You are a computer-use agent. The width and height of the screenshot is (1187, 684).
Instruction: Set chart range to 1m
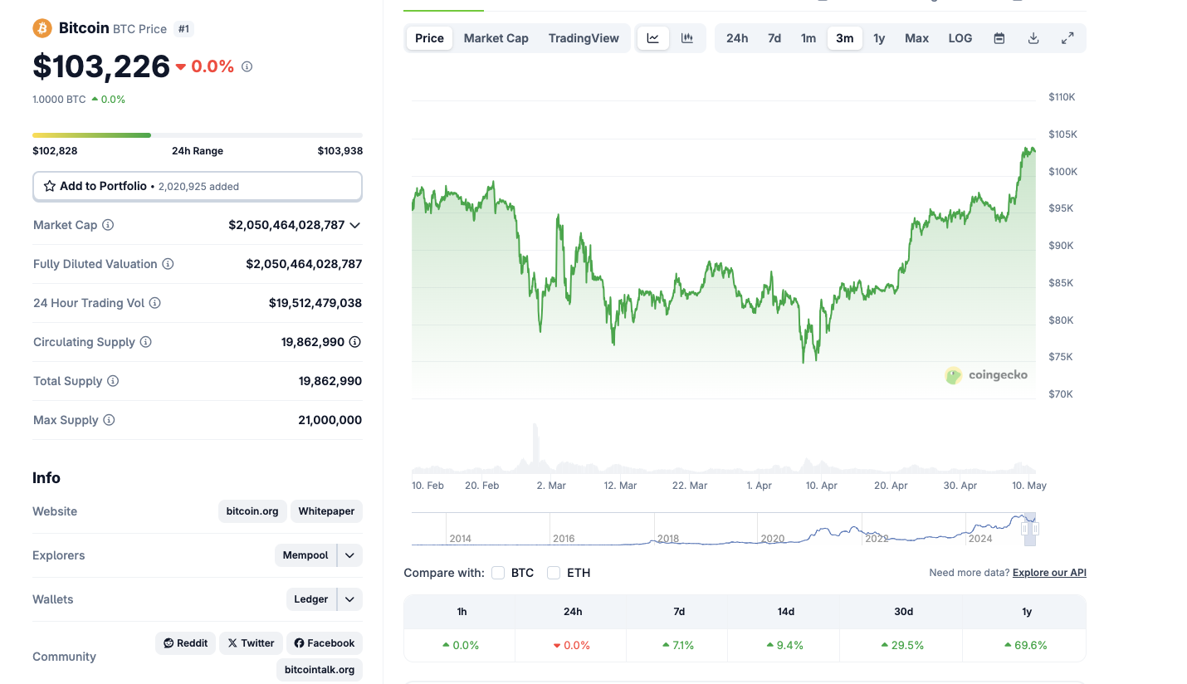click(x=808, y=38)
